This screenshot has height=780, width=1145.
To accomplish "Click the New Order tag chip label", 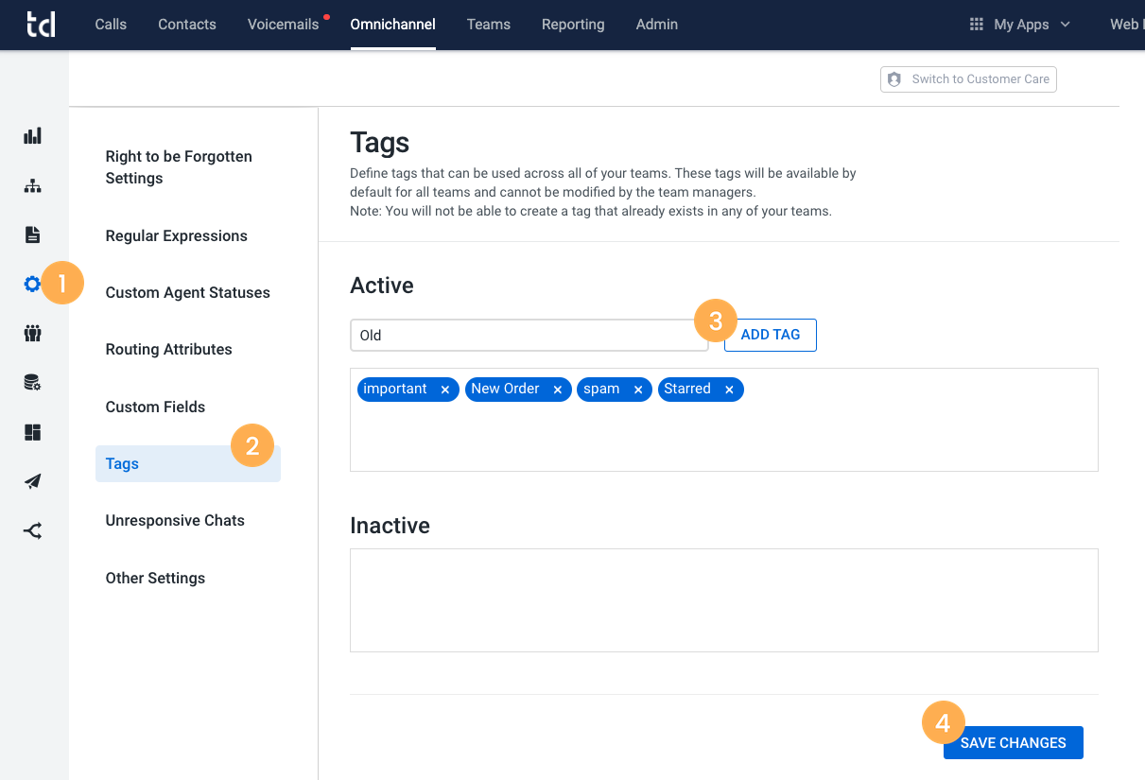I will [x=505, y=389].
